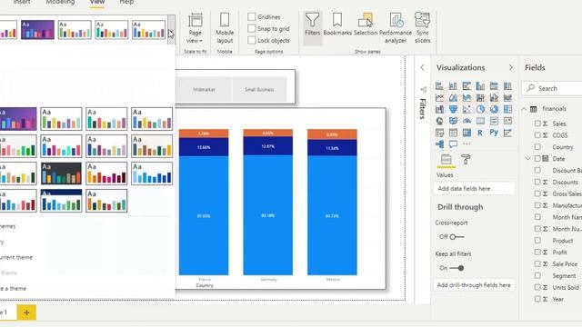
Task: Apply the dark gray background theme thumbnail
Action: 61,173
